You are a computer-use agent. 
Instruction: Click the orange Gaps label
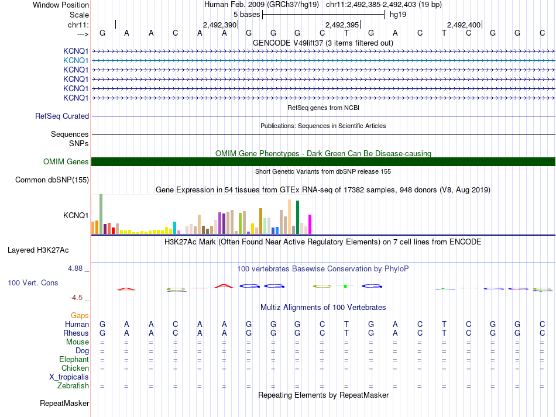click(80, 315)
